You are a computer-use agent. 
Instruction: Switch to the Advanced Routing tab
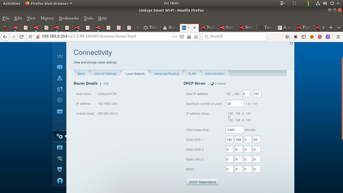(166, 74)
